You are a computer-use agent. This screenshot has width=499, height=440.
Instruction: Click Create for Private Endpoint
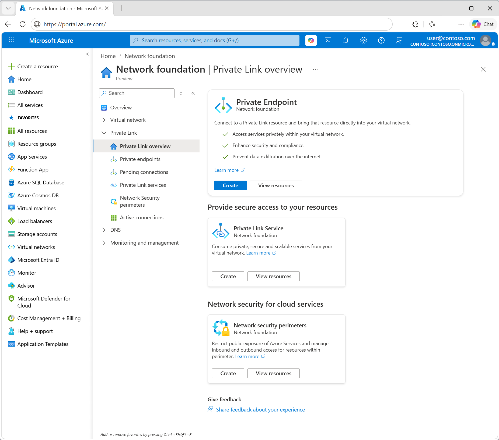click(x=231, y=185)
